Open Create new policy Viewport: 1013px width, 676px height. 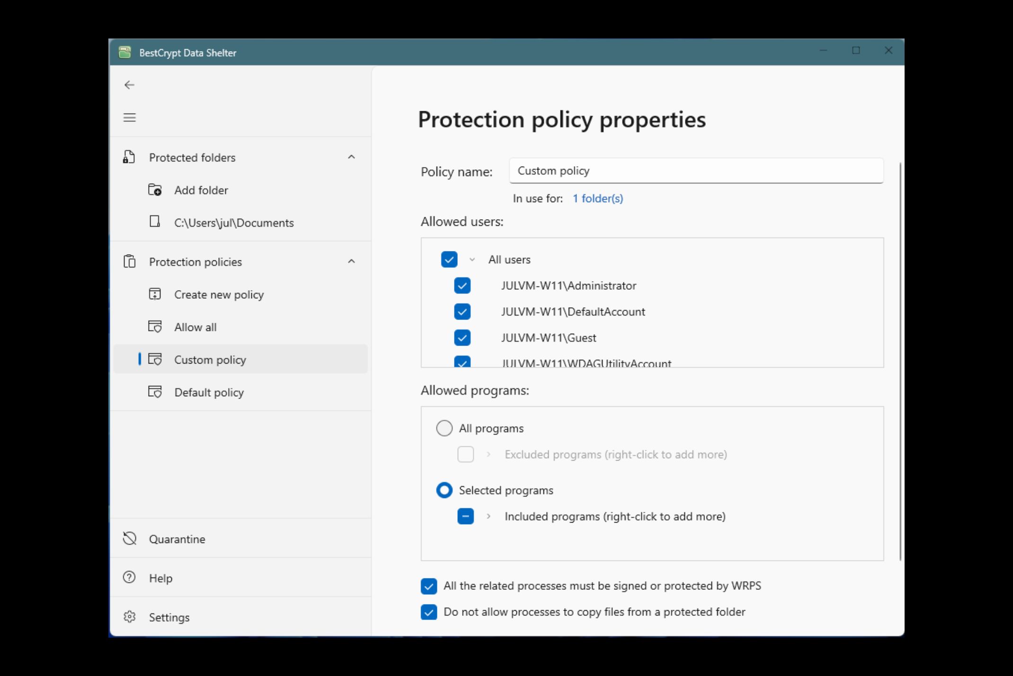[240, 294]
